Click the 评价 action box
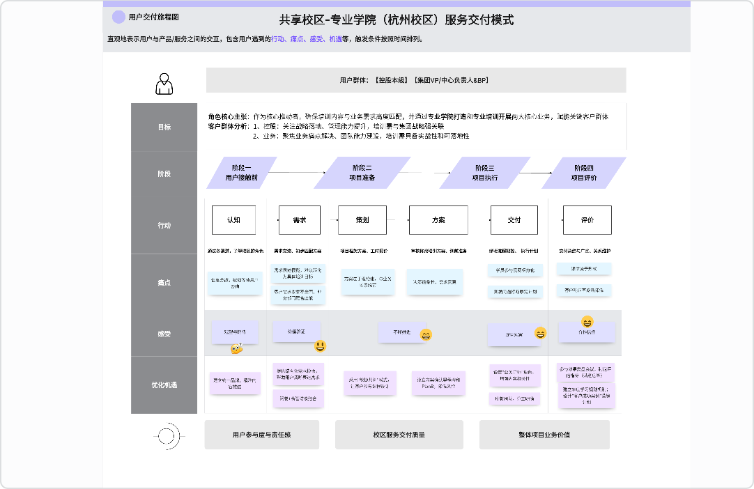 [x=587, y=219]
